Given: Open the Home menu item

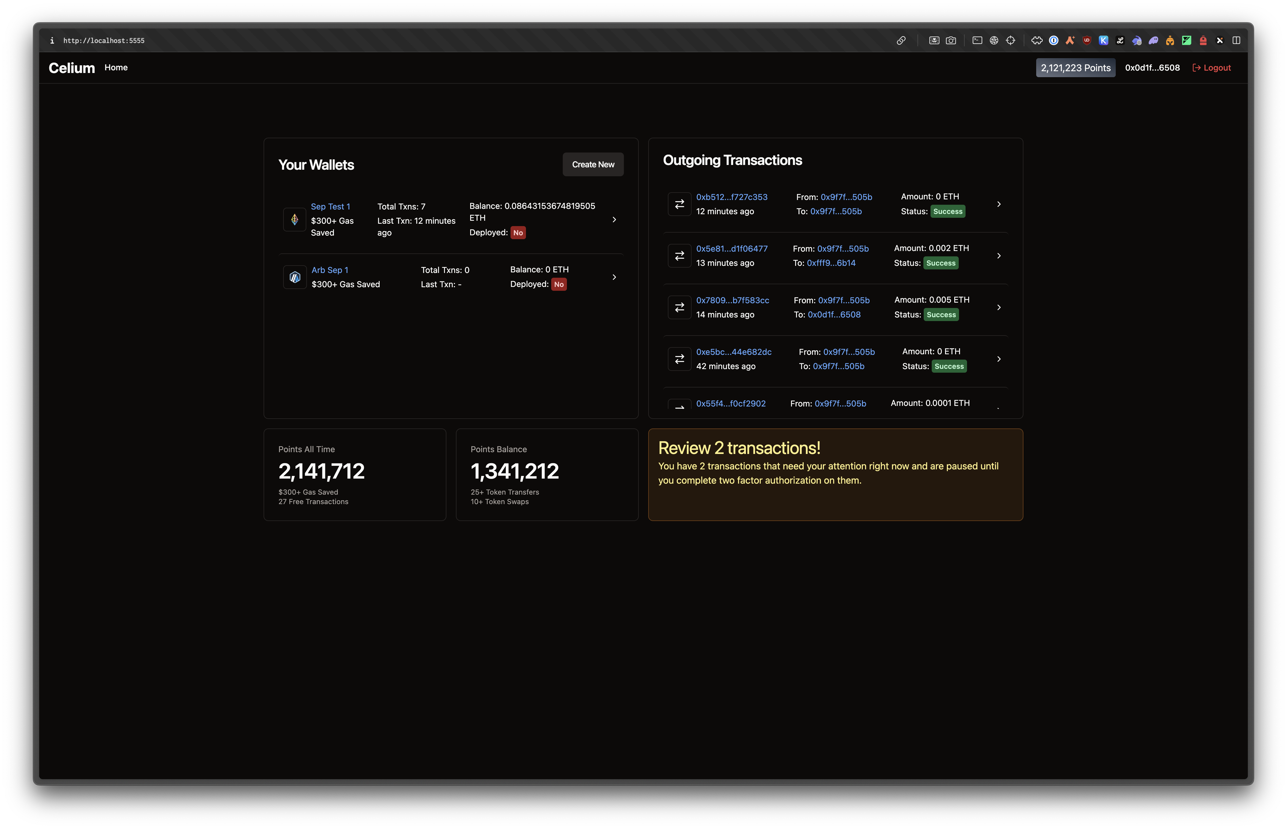Looking at the screenshot, I should (116, 67).
